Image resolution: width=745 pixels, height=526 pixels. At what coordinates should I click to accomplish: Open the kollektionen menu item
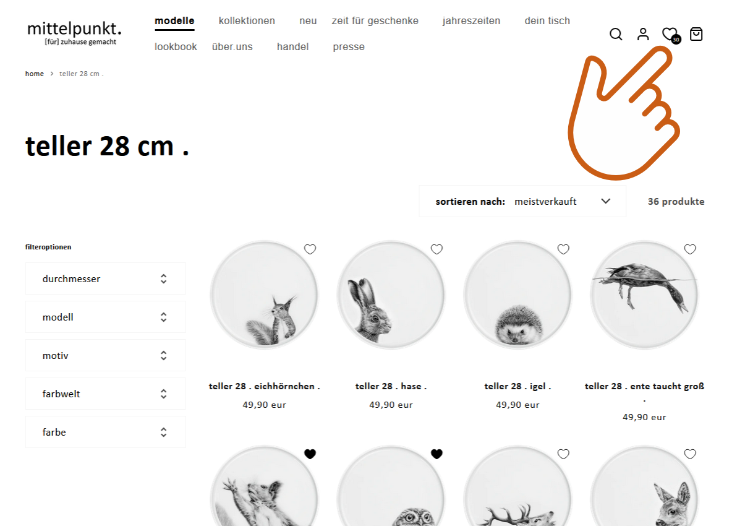coord(247,21)
